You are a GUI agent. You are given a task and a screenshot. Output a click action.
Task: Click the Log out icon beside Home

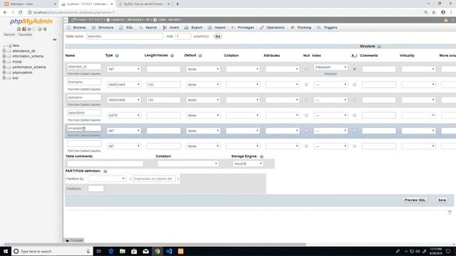pyautogui.click(x=24, y=29)
